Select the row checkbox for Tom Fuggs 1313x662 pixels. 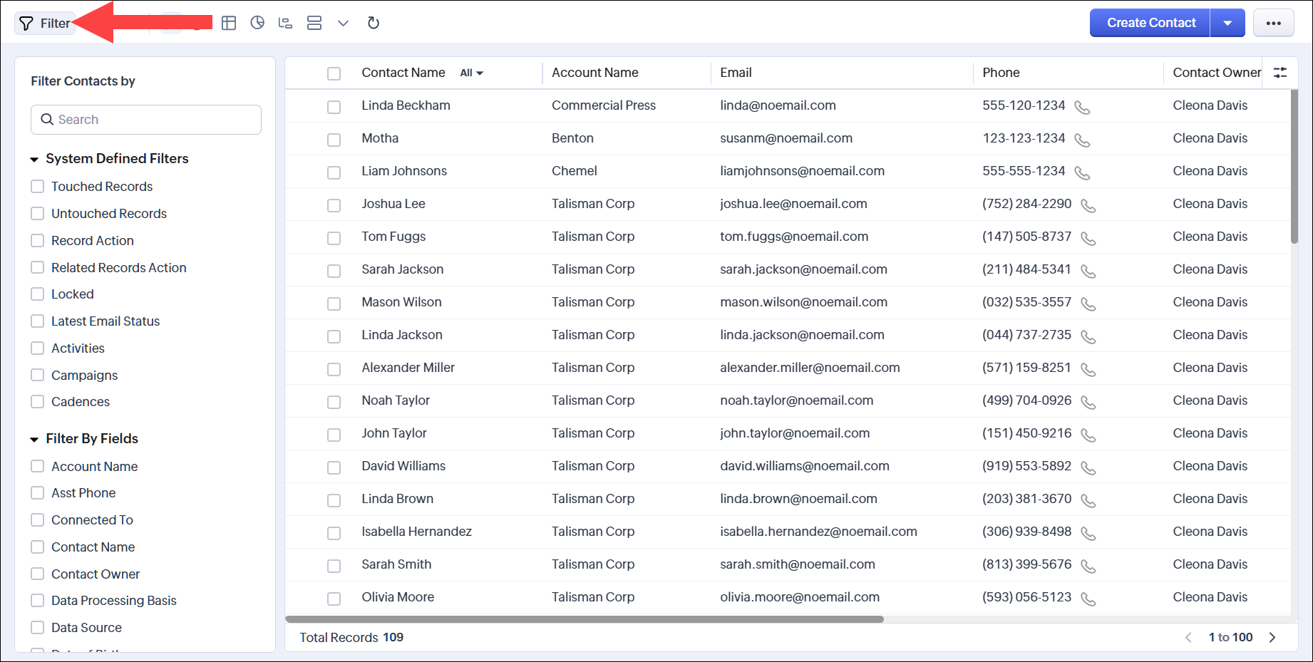pyautogui.click(x=334, y=237)
